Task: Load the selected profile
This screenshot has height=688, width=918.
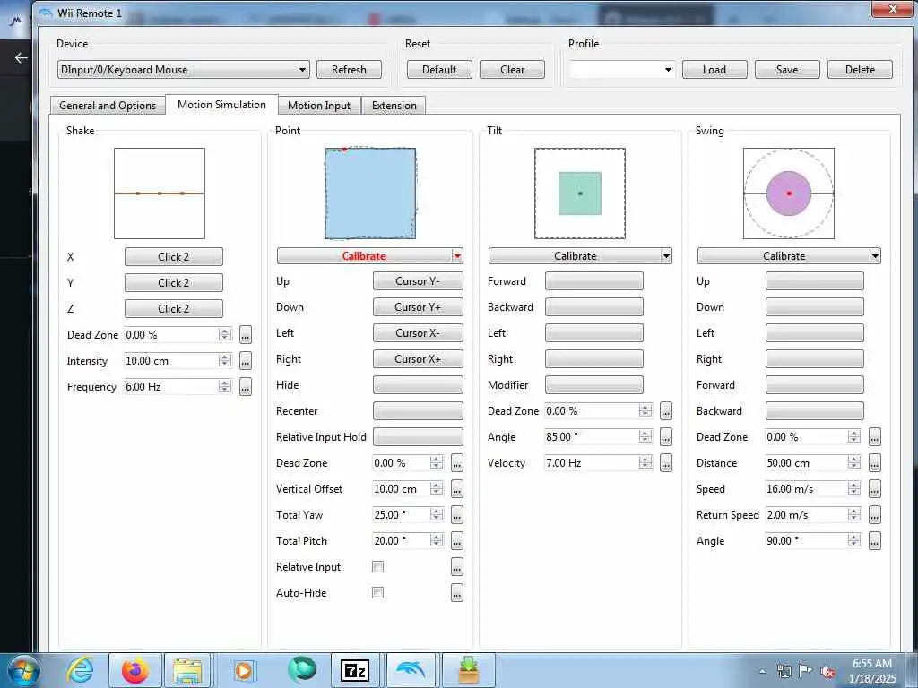Action: 714,70
